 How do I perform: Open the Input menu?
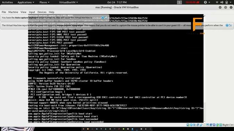click(x=32, y=12)
